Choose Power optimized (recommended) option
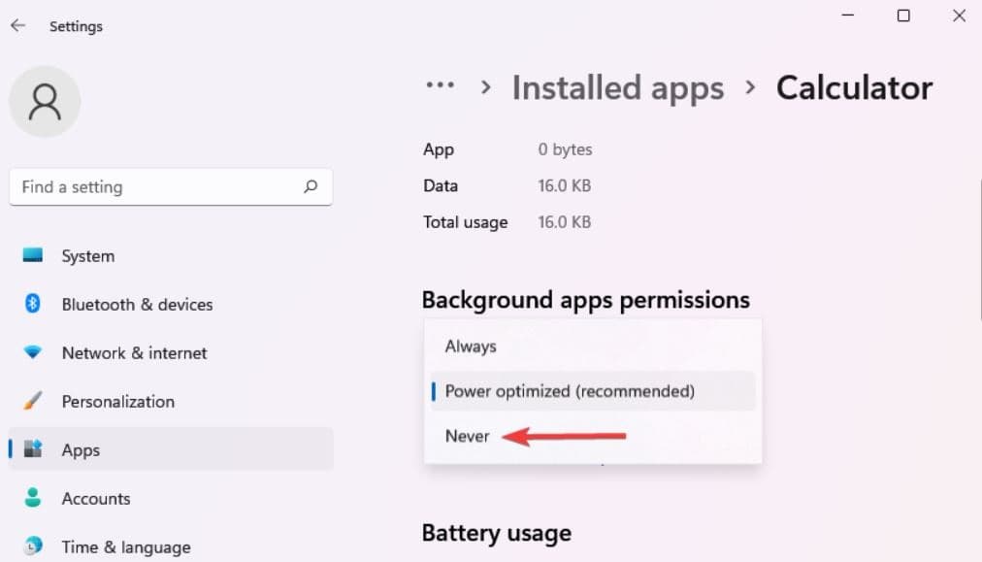This screenshot has height=562, width=982. click(x=570, y=391)
